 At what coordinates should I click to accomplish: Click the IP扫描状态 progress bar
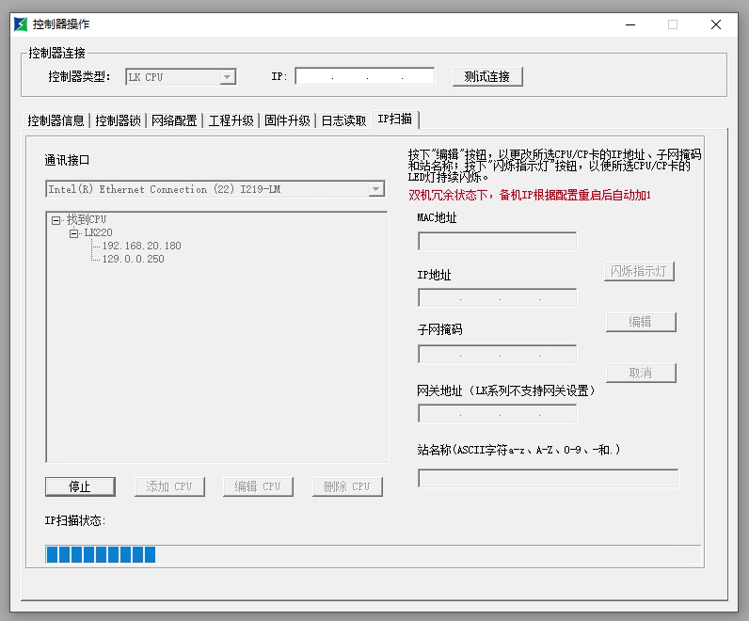[373, 554]
